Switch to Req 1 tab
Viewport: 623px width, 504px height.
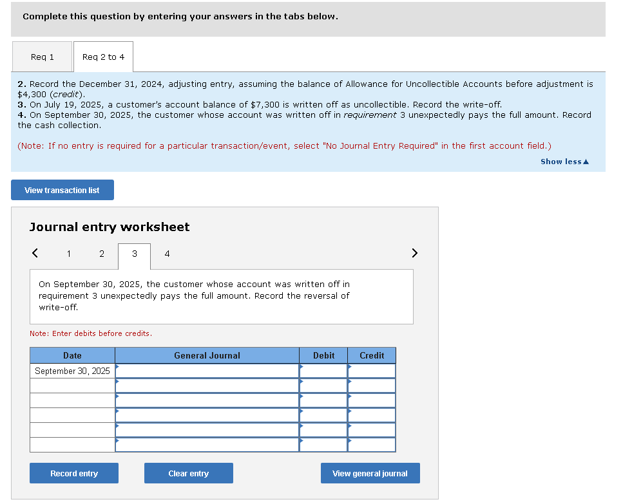coord(42,57)
